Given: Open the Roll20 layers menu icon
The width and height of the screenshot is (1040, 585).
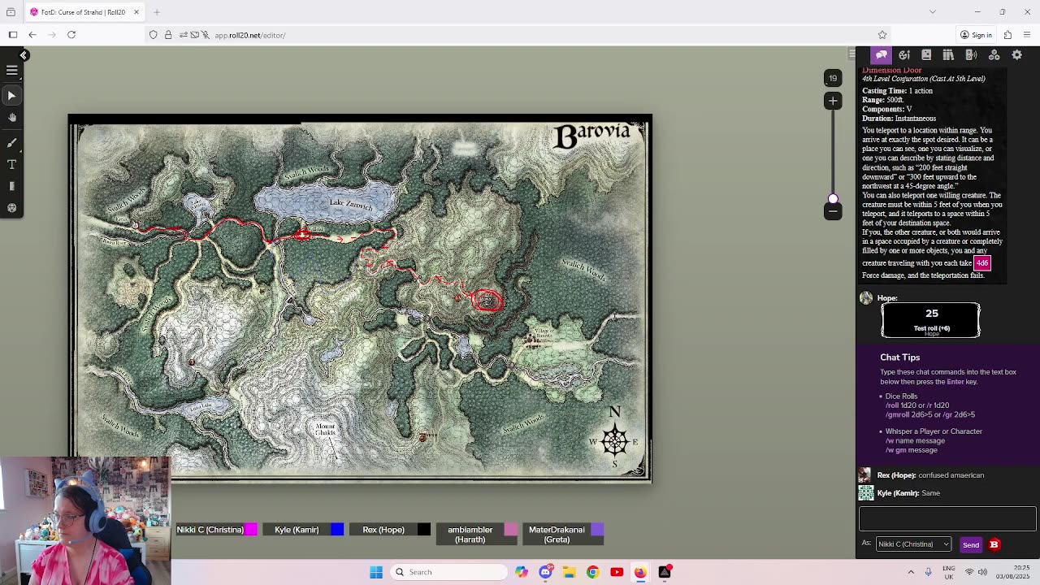Looking at the screenshot, I should point(12,71).
